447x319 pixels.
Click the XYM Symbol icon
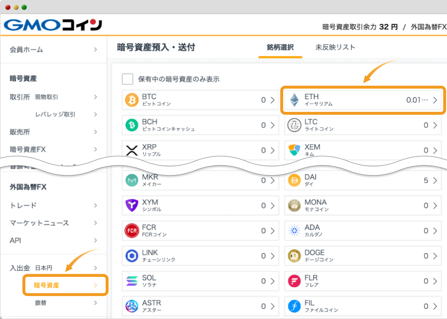coord(132,205)
